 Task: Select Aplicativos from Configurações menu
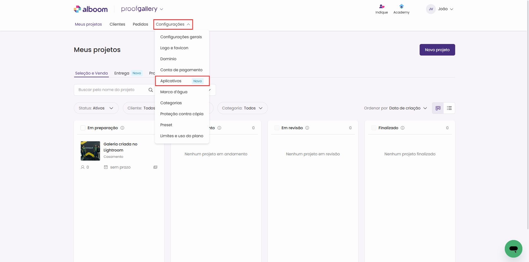point(171,81)
